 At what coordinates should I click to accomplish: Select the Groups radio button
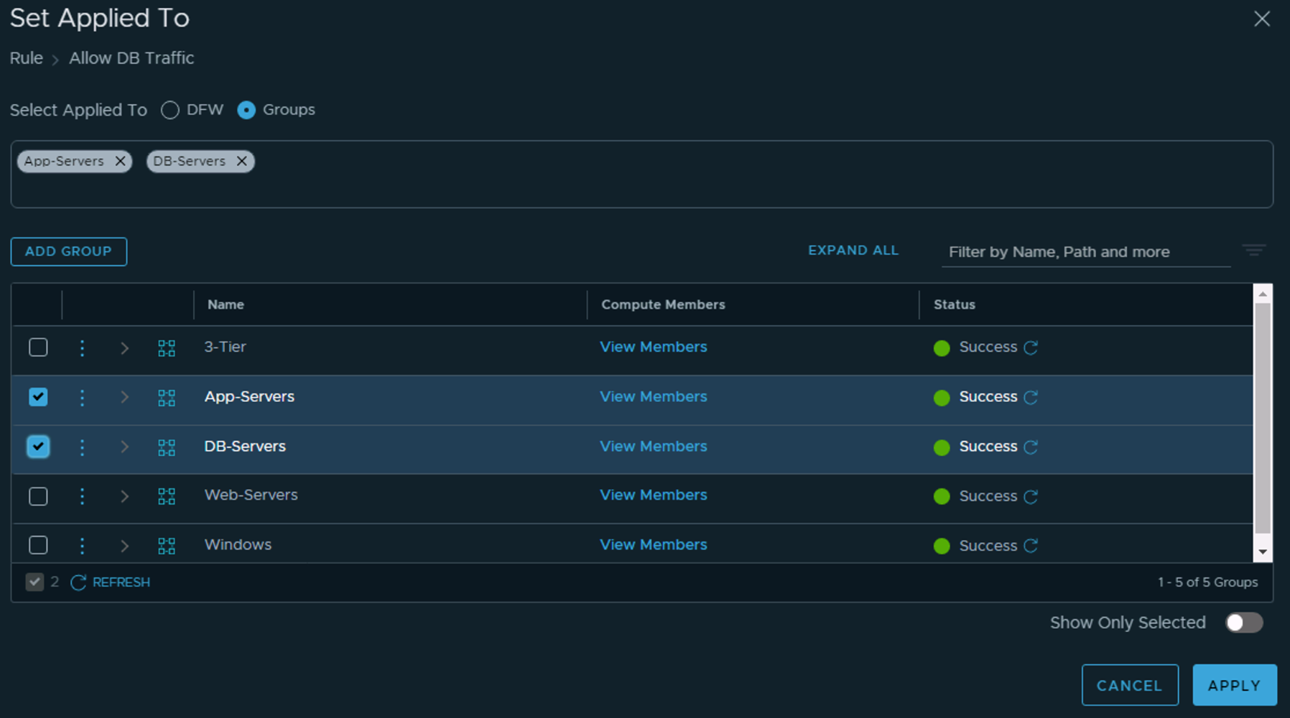[246, 110]
